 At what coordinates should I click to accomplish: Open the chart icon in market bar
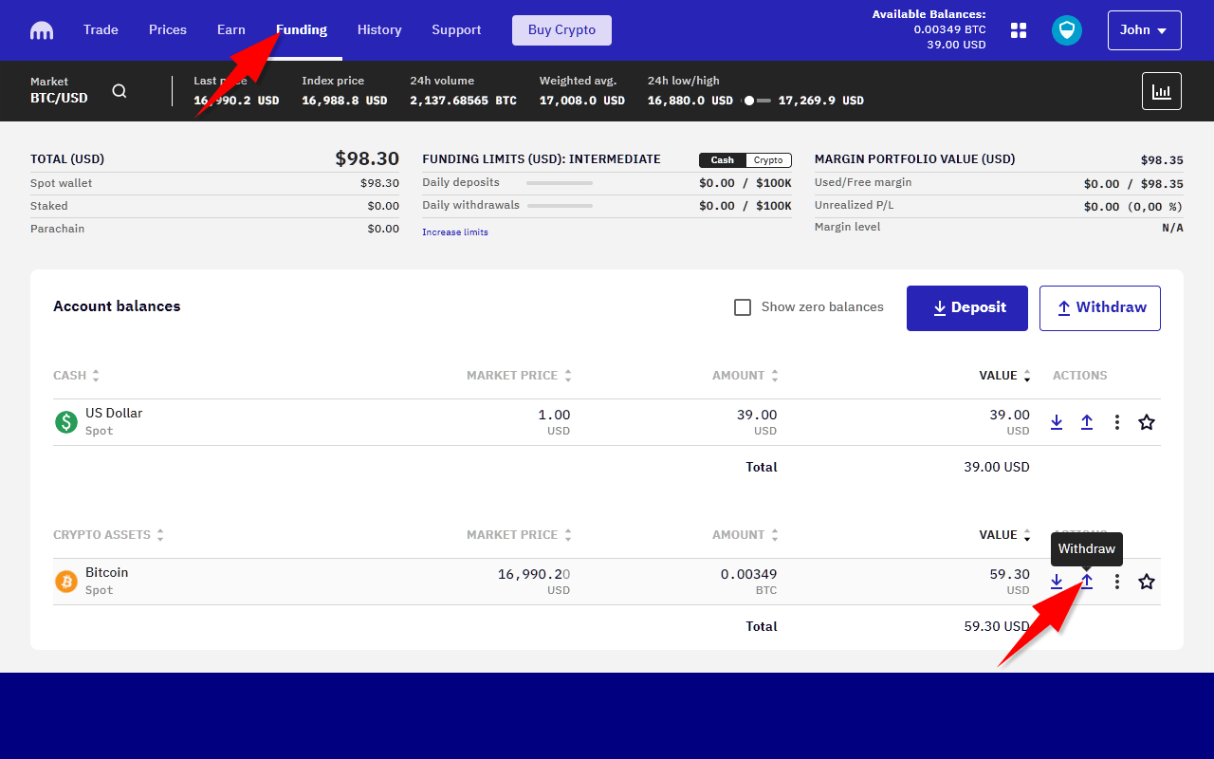(1161, 91)
